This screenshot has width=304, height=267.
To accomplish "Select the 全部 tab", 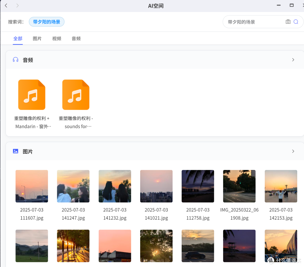I will [18, 38].
